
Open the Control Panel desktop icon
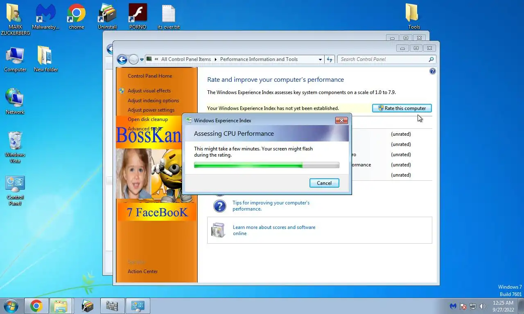[x=15, y=191]
